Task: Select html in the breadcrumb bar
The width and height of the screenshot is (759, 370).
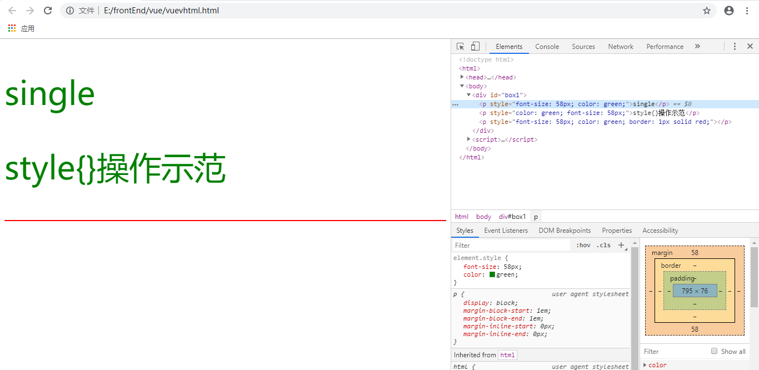Action: click(462, 217)
